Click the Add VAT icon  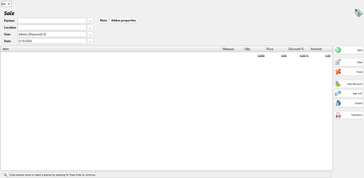[x=338, y=94]
